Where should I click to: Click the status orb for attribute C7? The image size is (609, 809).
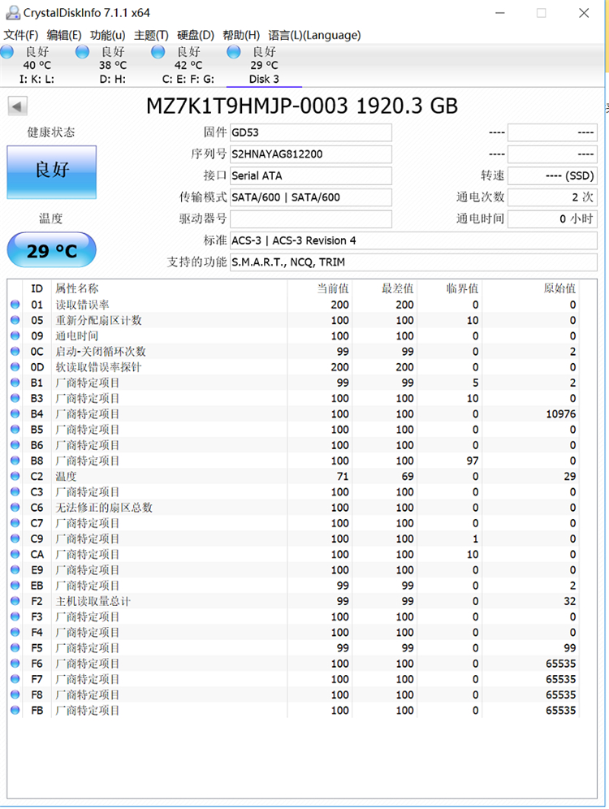(15, 522)
